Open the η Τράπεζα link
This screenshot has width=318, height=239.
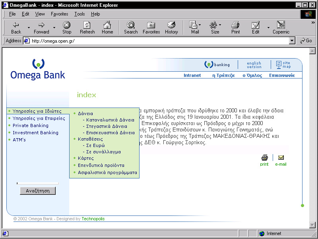(x=223, y=75)
